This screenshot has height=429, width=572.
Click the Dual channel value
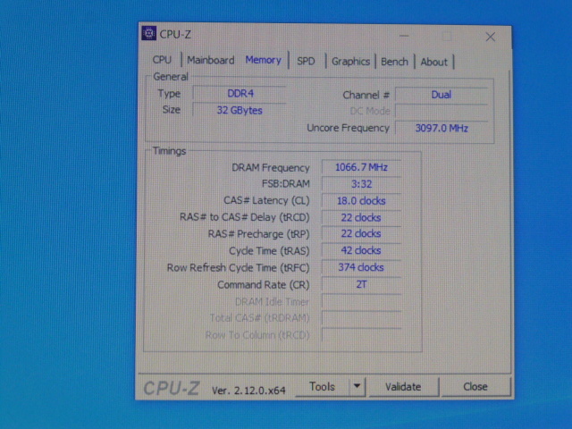click(x=441, y=95)
